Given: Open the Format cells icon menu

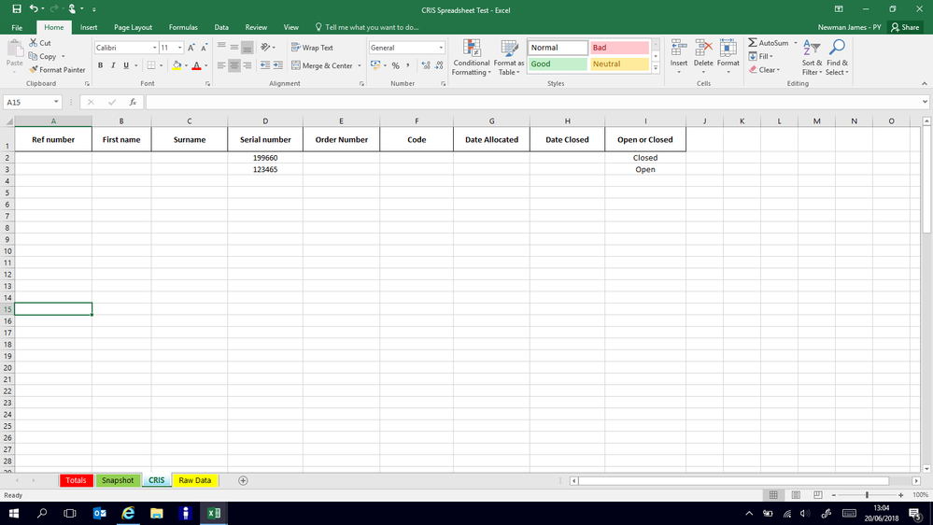Looking at the screenshot, I should tap(728, 57).
